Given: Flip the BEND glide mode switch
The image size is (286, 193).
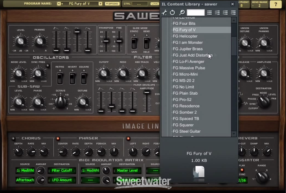Looking at the screenshot, I should [146, 43].
